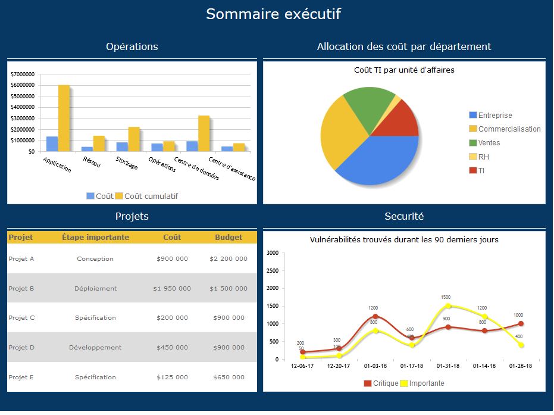Screen dimensions: 554x415
Task: Click the $450 000 cost cell
Action: [x=172, y=348]
